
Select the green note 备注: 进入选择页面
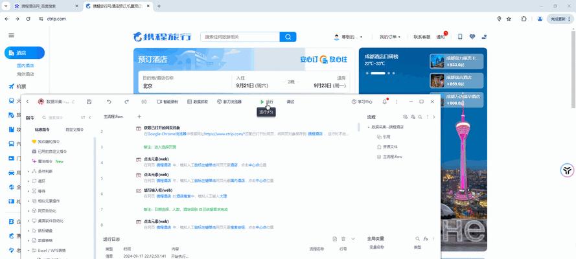coord(160,147)
